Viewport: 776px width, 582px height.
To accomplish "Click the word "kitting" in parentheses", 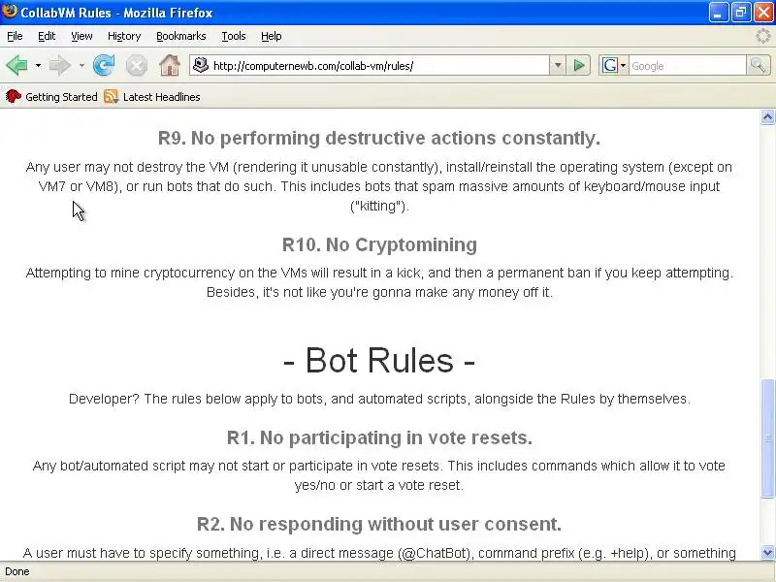I will click(379, 206).
